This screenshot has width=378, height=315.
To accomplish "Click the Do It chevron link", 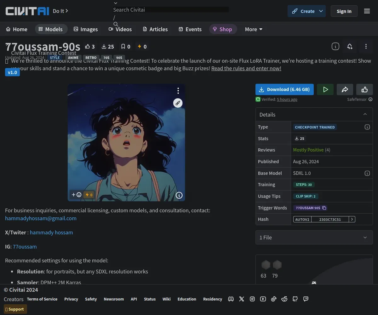I will (x=60, y=11).
